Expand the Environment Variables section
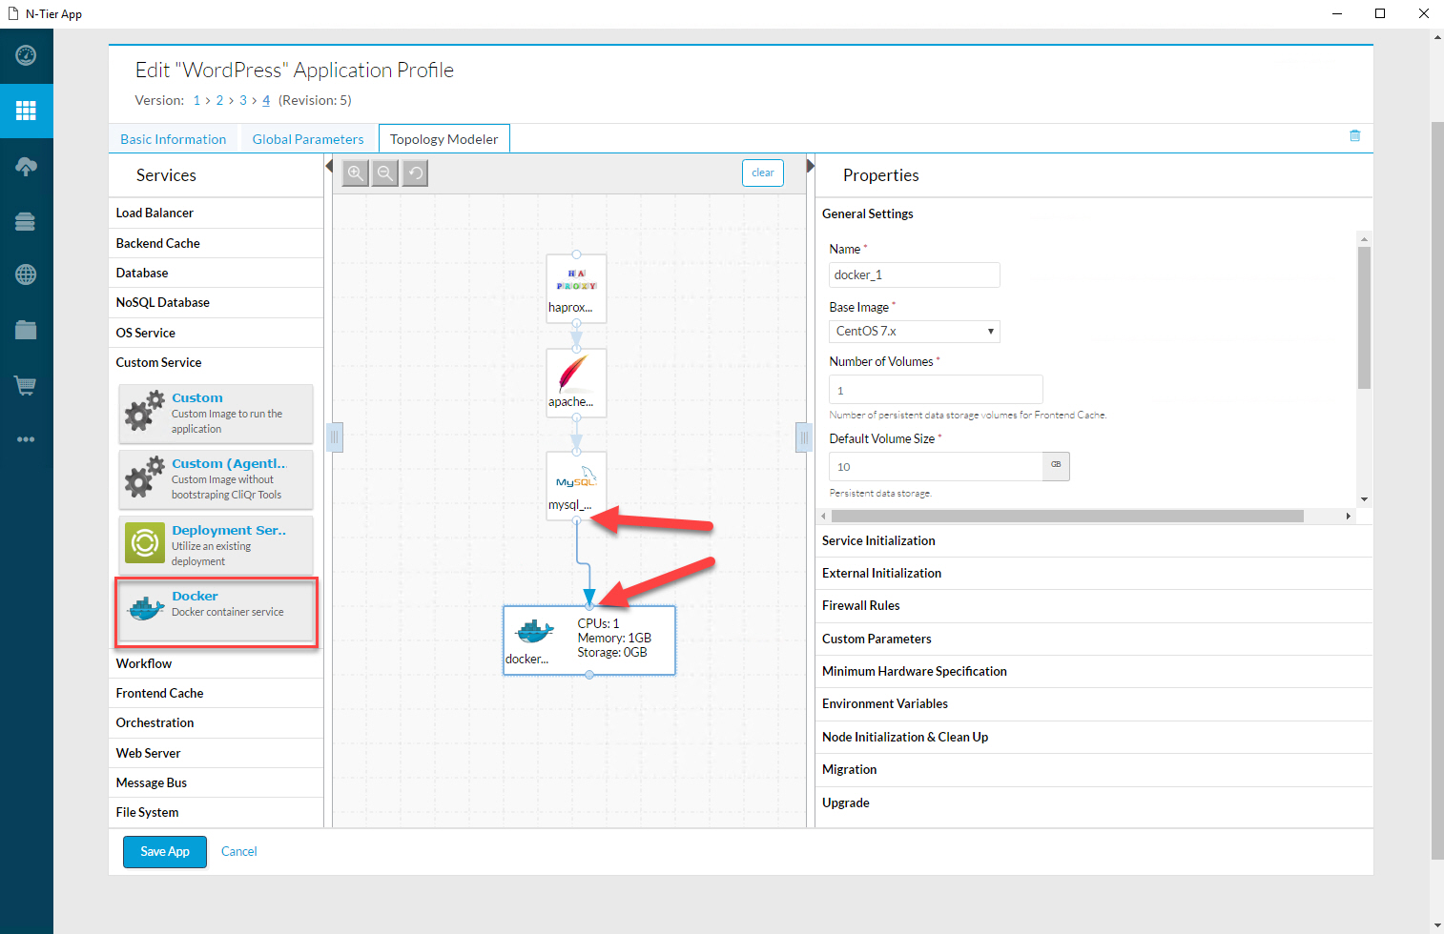This screenshot has height=934, width=1444. coord(1094,703)
